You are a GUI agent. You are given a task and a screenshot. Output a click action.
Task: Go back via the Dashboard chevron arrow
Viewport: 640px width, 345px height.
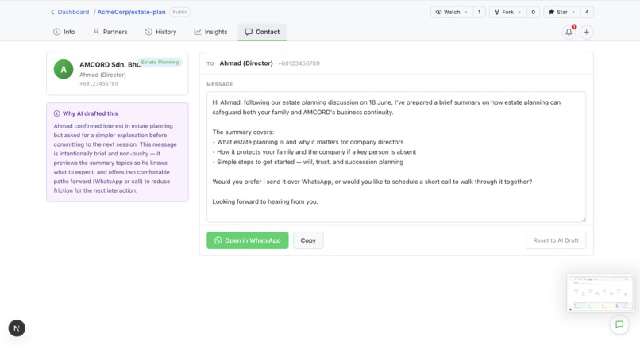52,12
